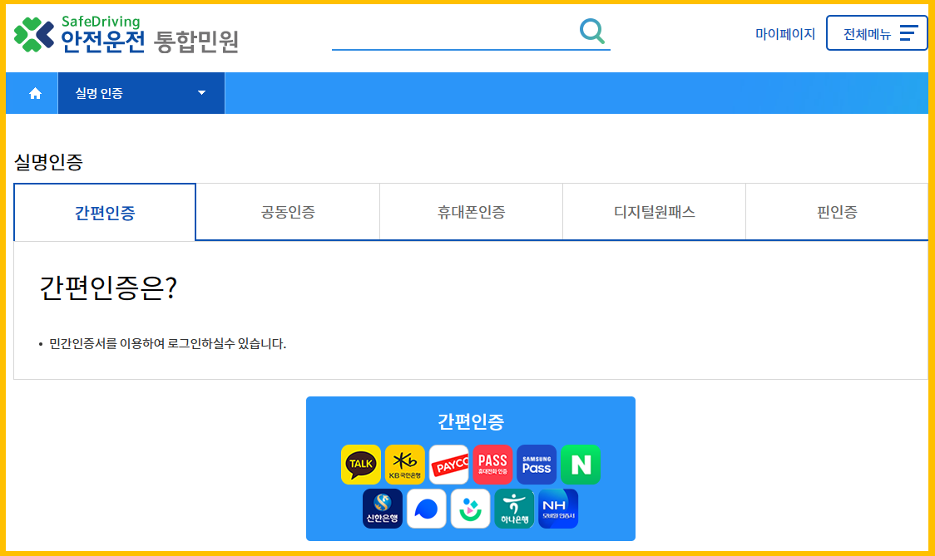This screenshot has width=935, height=556.
Task: Open the SafeDriving site logo
Action: click(126, 35)
